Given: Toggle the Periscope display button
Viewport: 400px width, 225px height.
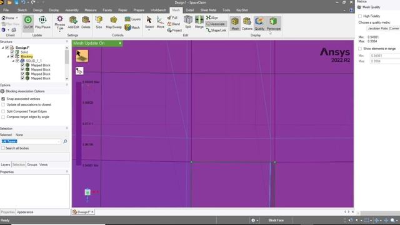Looking at the screenshot, I should [274, 24].
